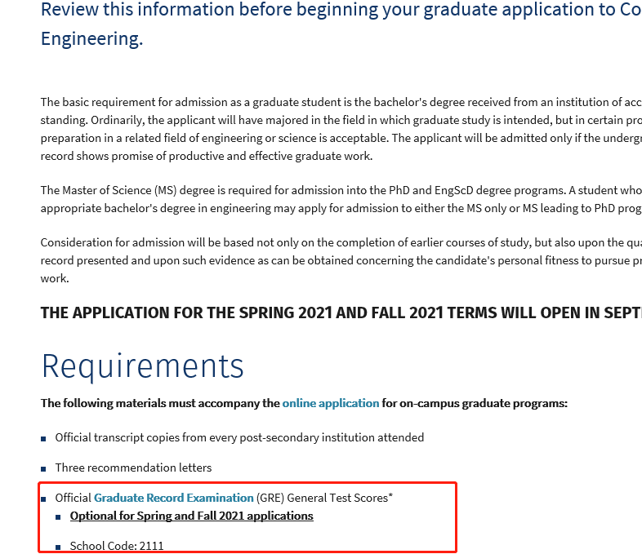Click the bullet beside Official Graduate Record Examination
The height and width of the screenshot is (554, 642).
(x=43, y=499)
